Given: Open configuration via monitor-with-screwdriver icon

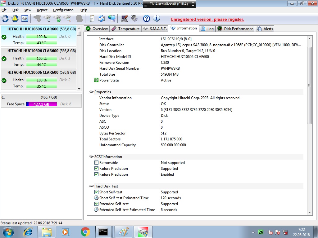Looking at the screenshot, I should click(x=124, y=19).
